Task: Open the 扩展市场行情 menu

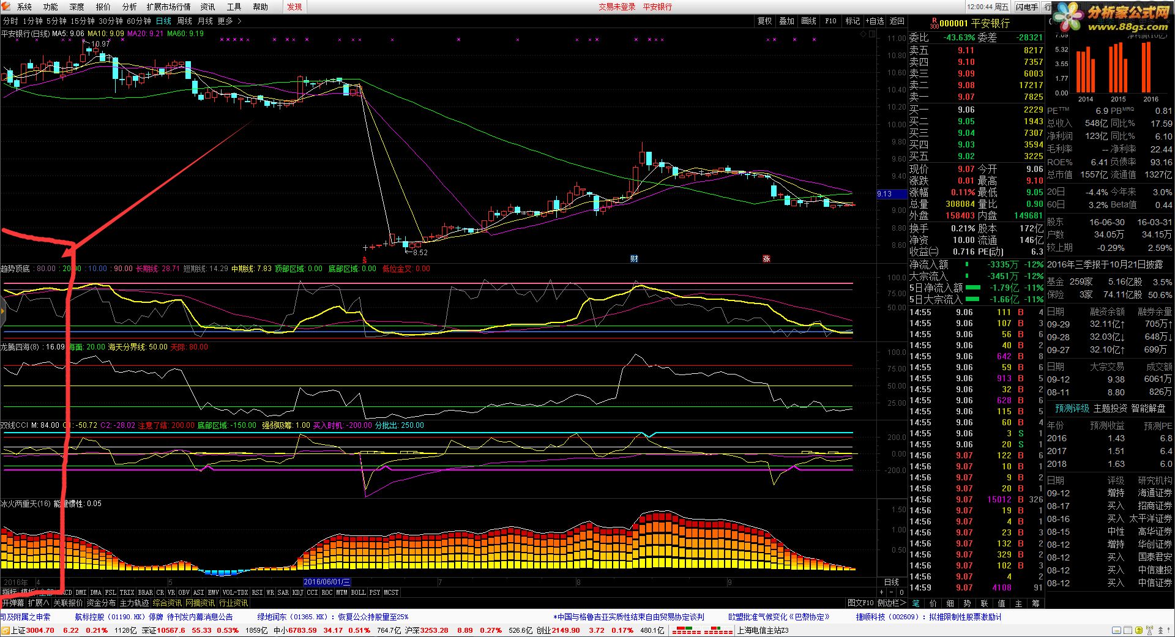Action: (x=168, y=7)
